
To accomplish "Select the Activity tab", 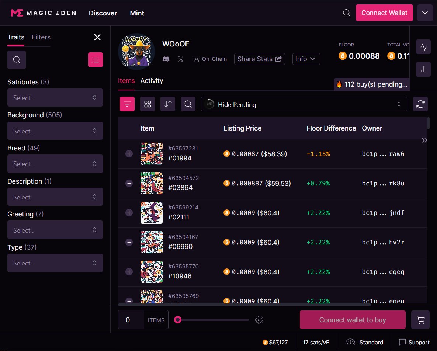I will click(x=152, y=81).
